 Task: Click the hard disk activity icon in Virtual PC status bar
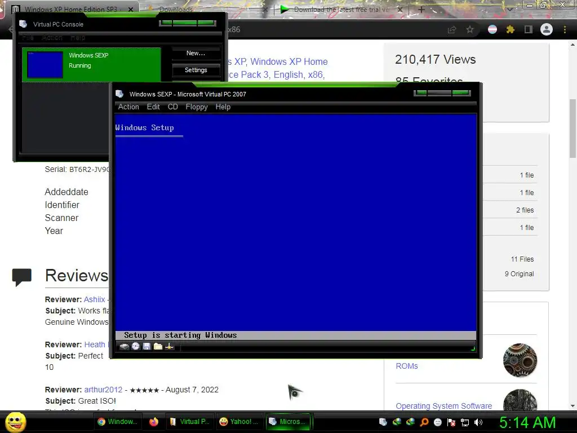tap(125, 347)
